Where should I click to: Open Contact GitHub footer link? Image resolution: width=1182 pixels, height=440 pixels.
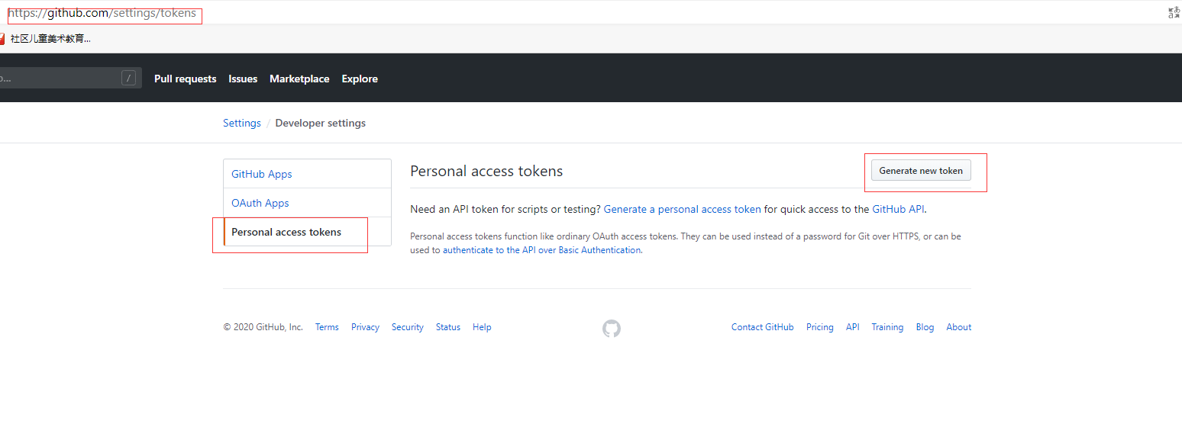(x=763, y=327)
